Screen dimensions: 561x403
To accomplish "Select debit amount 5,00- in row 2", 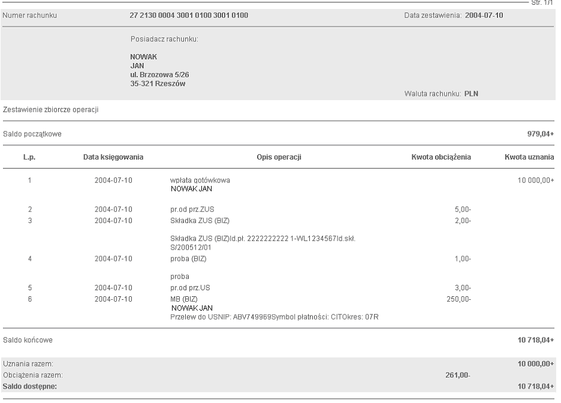I will (463, 209).
